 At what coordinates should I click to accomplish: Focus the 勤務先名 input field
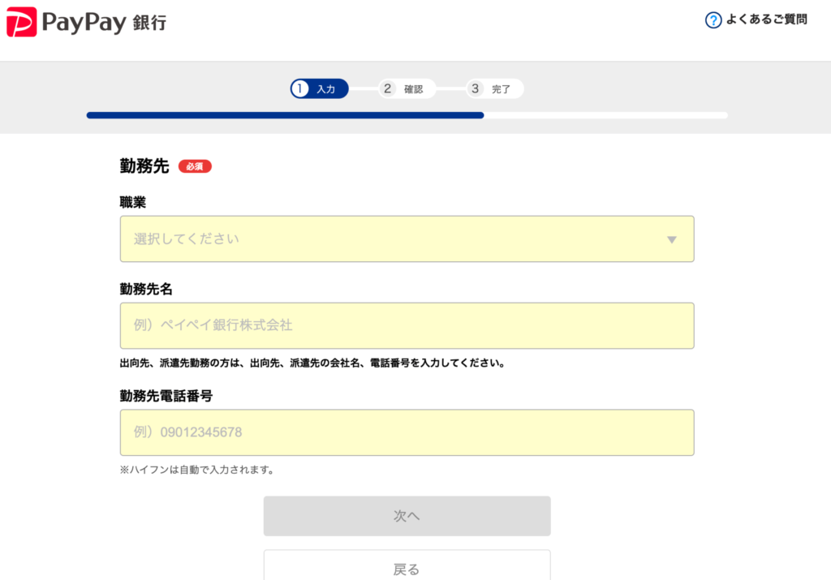click(407, 325)
